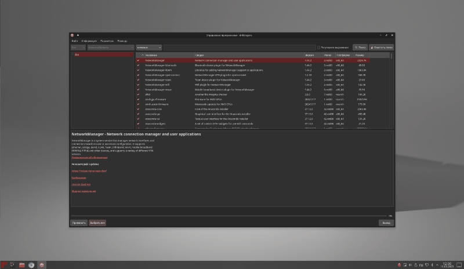Click 'Team device plugin for NetworkManager' summary
The width and height of the screenshot is (464, 269).
(217, 80)
